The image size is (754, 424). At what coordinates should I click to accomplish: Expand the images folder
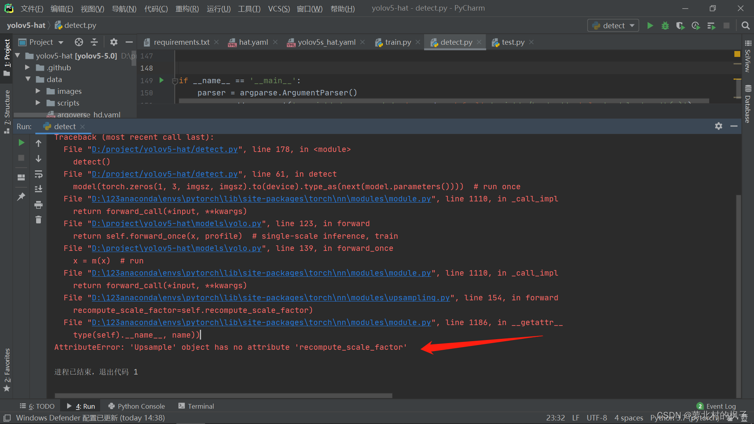coord(38,91)
